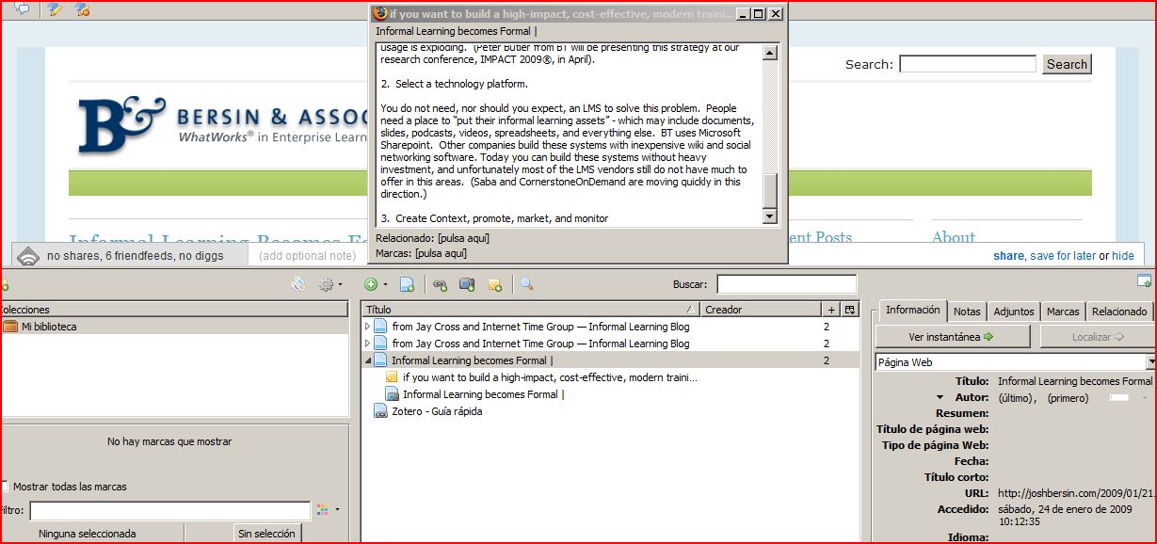Screen dimensions: 1157x544
Task: Switch to the Adjuntos tab
Action: 1013,312
